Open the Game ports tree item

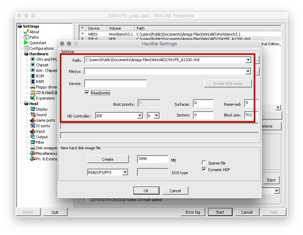(46, 120)
